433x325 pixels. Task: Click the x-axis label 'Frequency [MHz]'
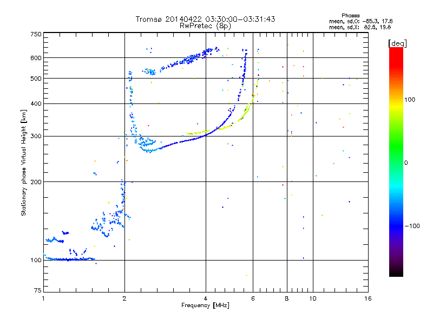click(x=205, y=305)
